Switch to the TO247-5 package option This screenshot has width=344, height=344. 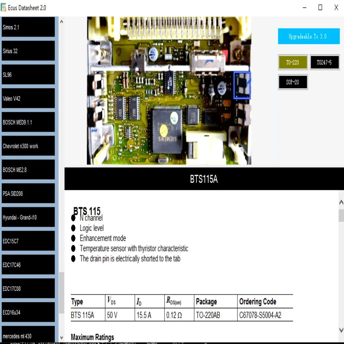click(325, 62)
